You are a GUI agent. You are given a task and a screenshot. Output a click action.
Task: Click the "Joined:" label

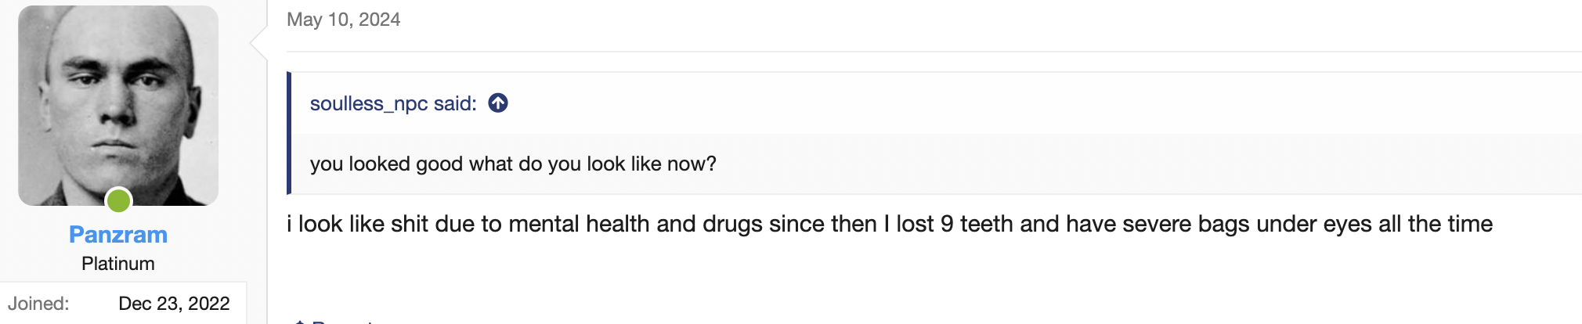tap(38, 304)
